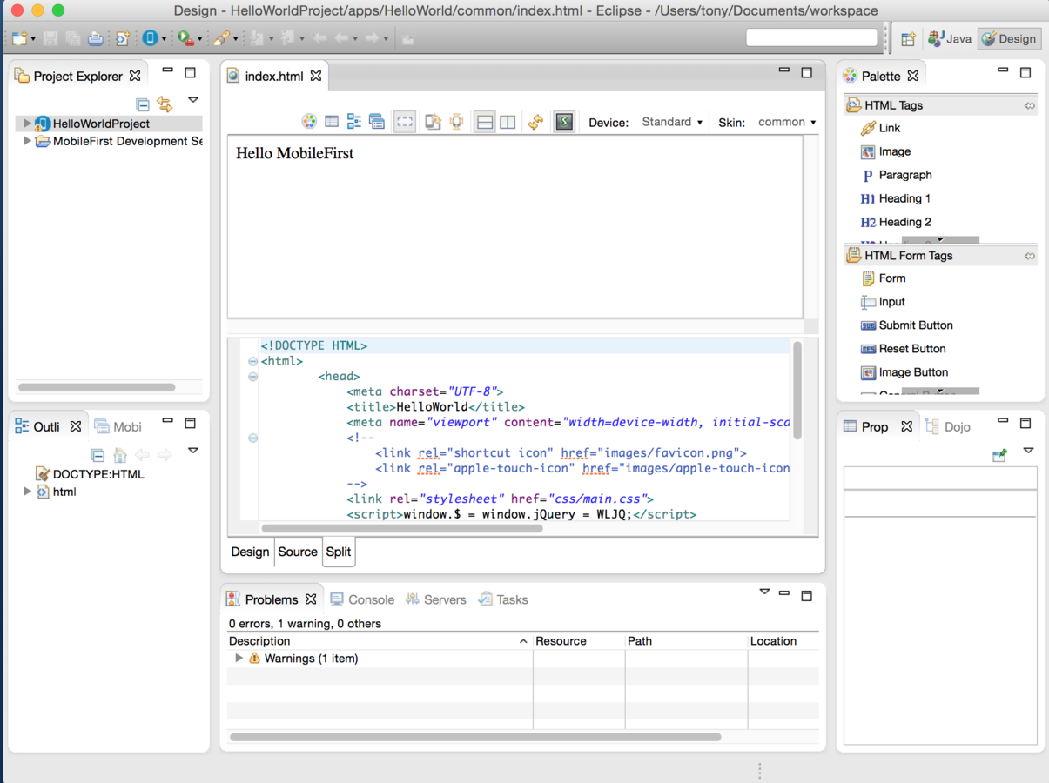Click the green S icon in editor toolbar

[x=564, y=122]
